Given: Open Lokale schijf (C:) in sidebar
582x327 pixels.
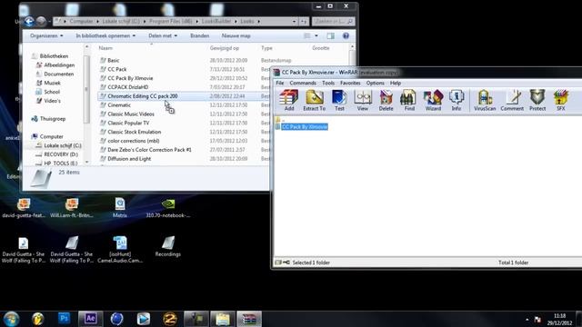Looking at the screenshot, I should tap(63, 145).
